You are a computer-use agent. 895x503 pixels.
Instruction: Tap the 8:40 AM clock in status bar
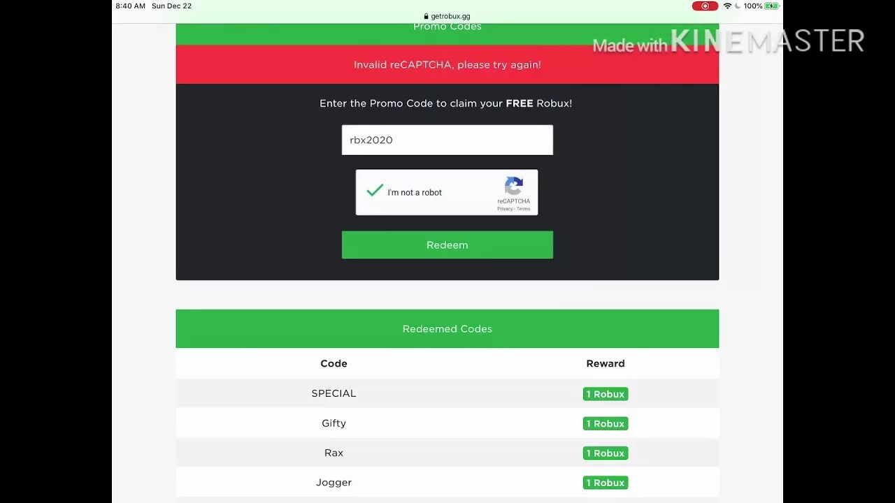(131, 6)
